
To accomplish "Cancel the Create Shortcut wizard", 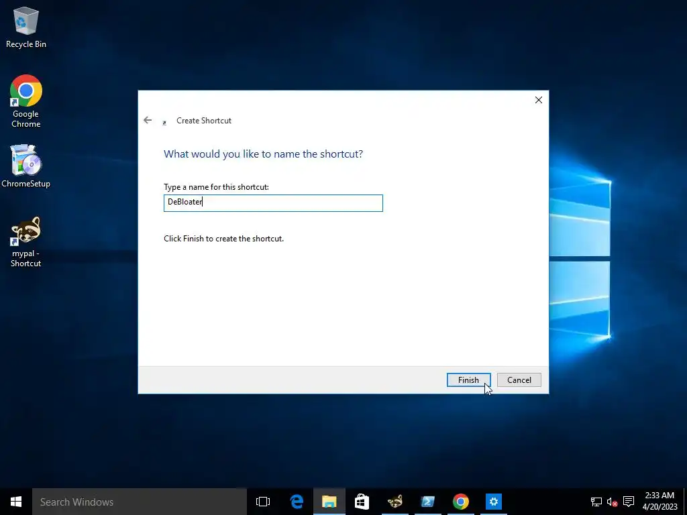I will coord(519,380).
